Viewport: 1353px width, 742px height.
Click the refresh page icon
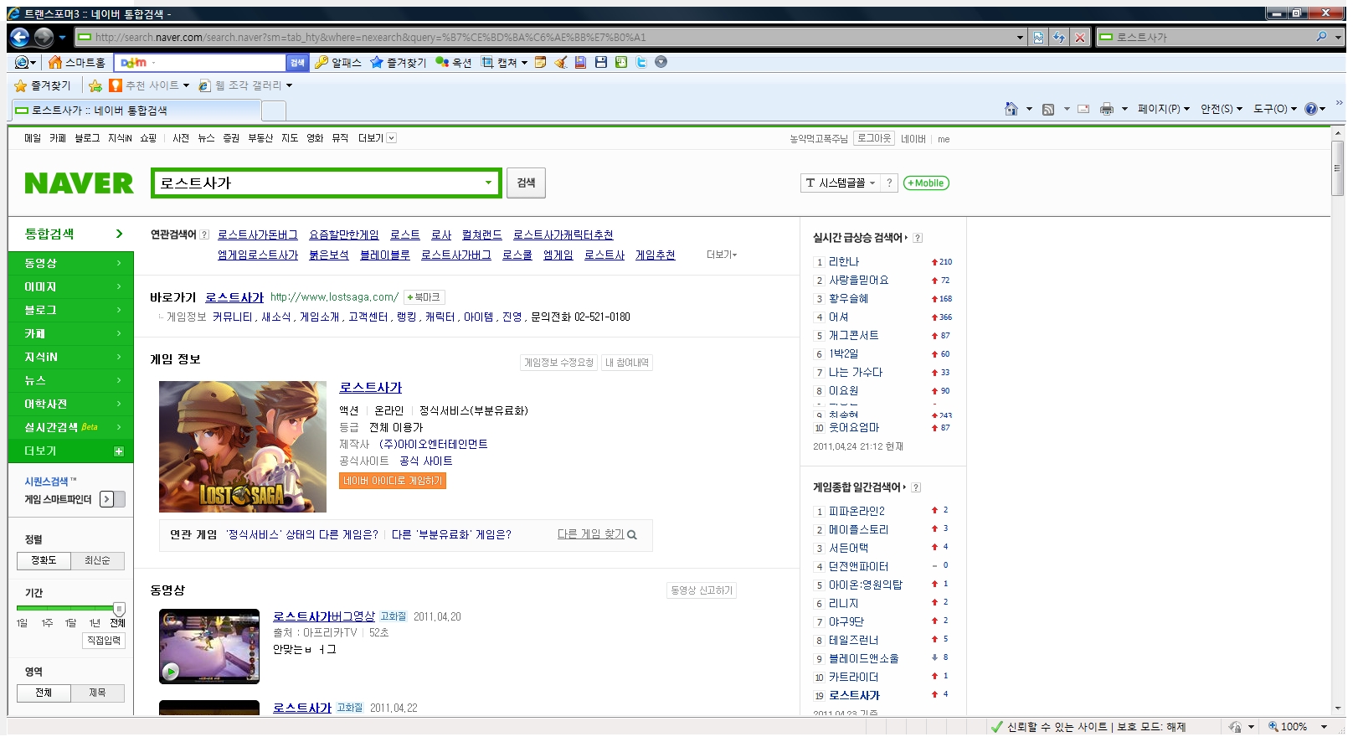1059,37
